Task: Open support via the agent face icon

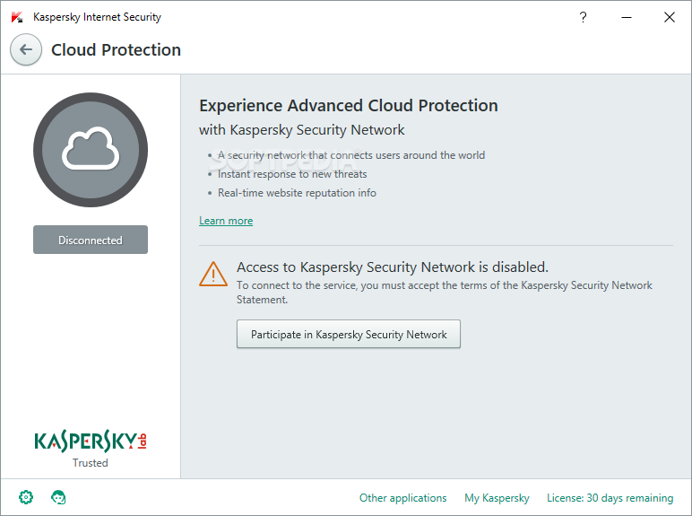Action: [58, 497]
